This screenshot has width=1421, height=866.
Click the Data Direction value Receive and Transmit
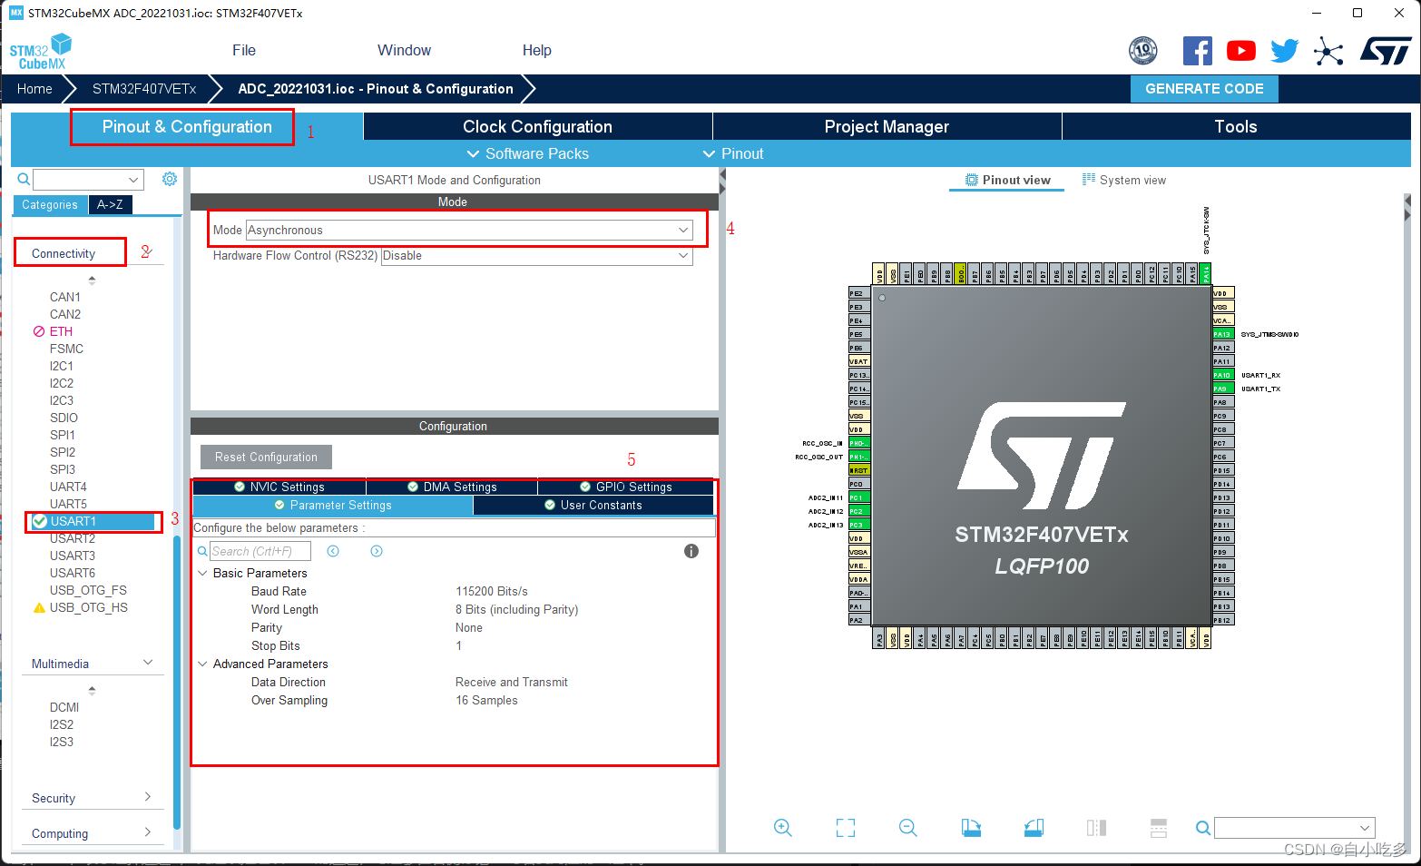coord(512,682)
